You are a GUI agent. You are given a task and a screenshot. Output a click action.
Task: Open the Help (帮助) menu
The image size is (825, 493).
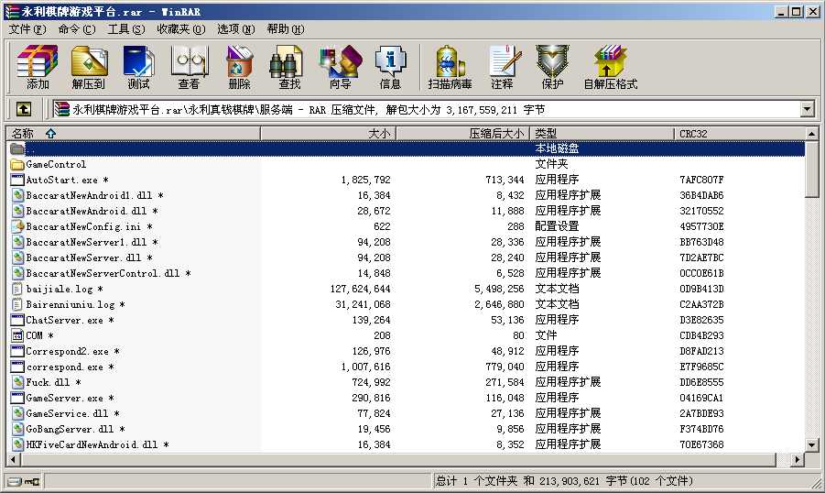pyautogui.click(x=285, y=29)
